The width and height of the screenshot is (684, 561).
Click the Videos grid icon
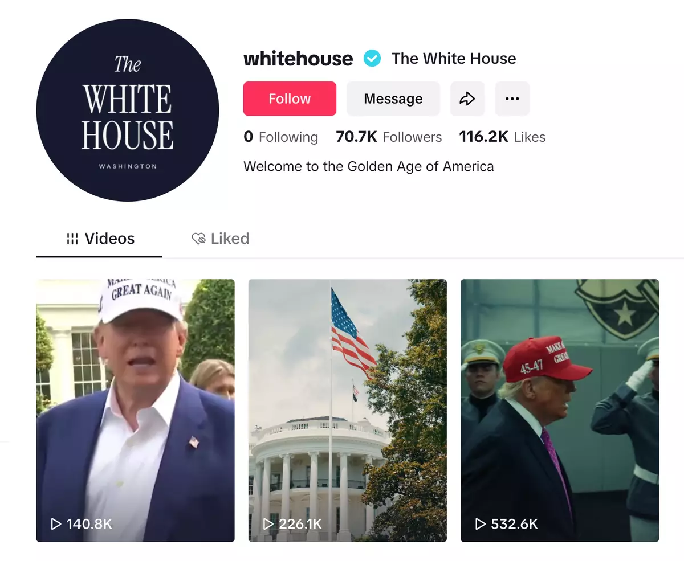(72, 239)
